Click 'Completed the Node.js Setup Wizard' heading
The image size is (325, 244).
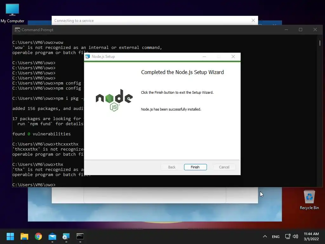pyautogui.click(x=182, y=72)
